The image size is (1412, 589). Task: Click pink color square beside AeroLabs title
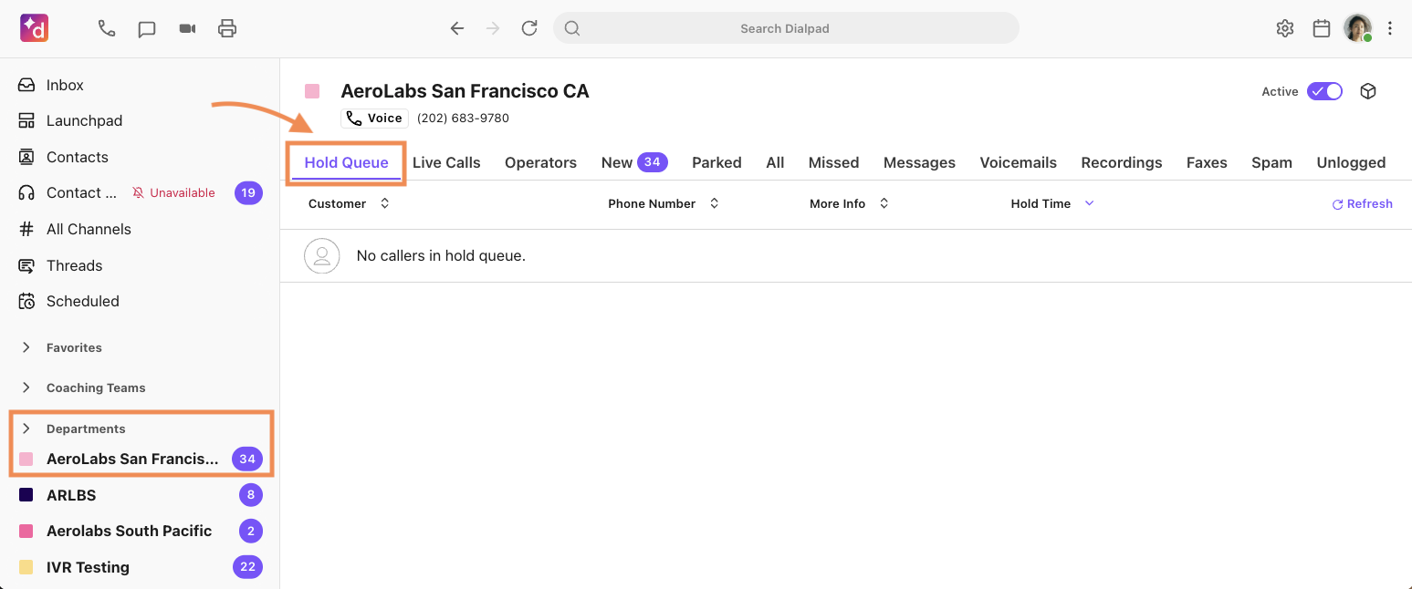312,91
